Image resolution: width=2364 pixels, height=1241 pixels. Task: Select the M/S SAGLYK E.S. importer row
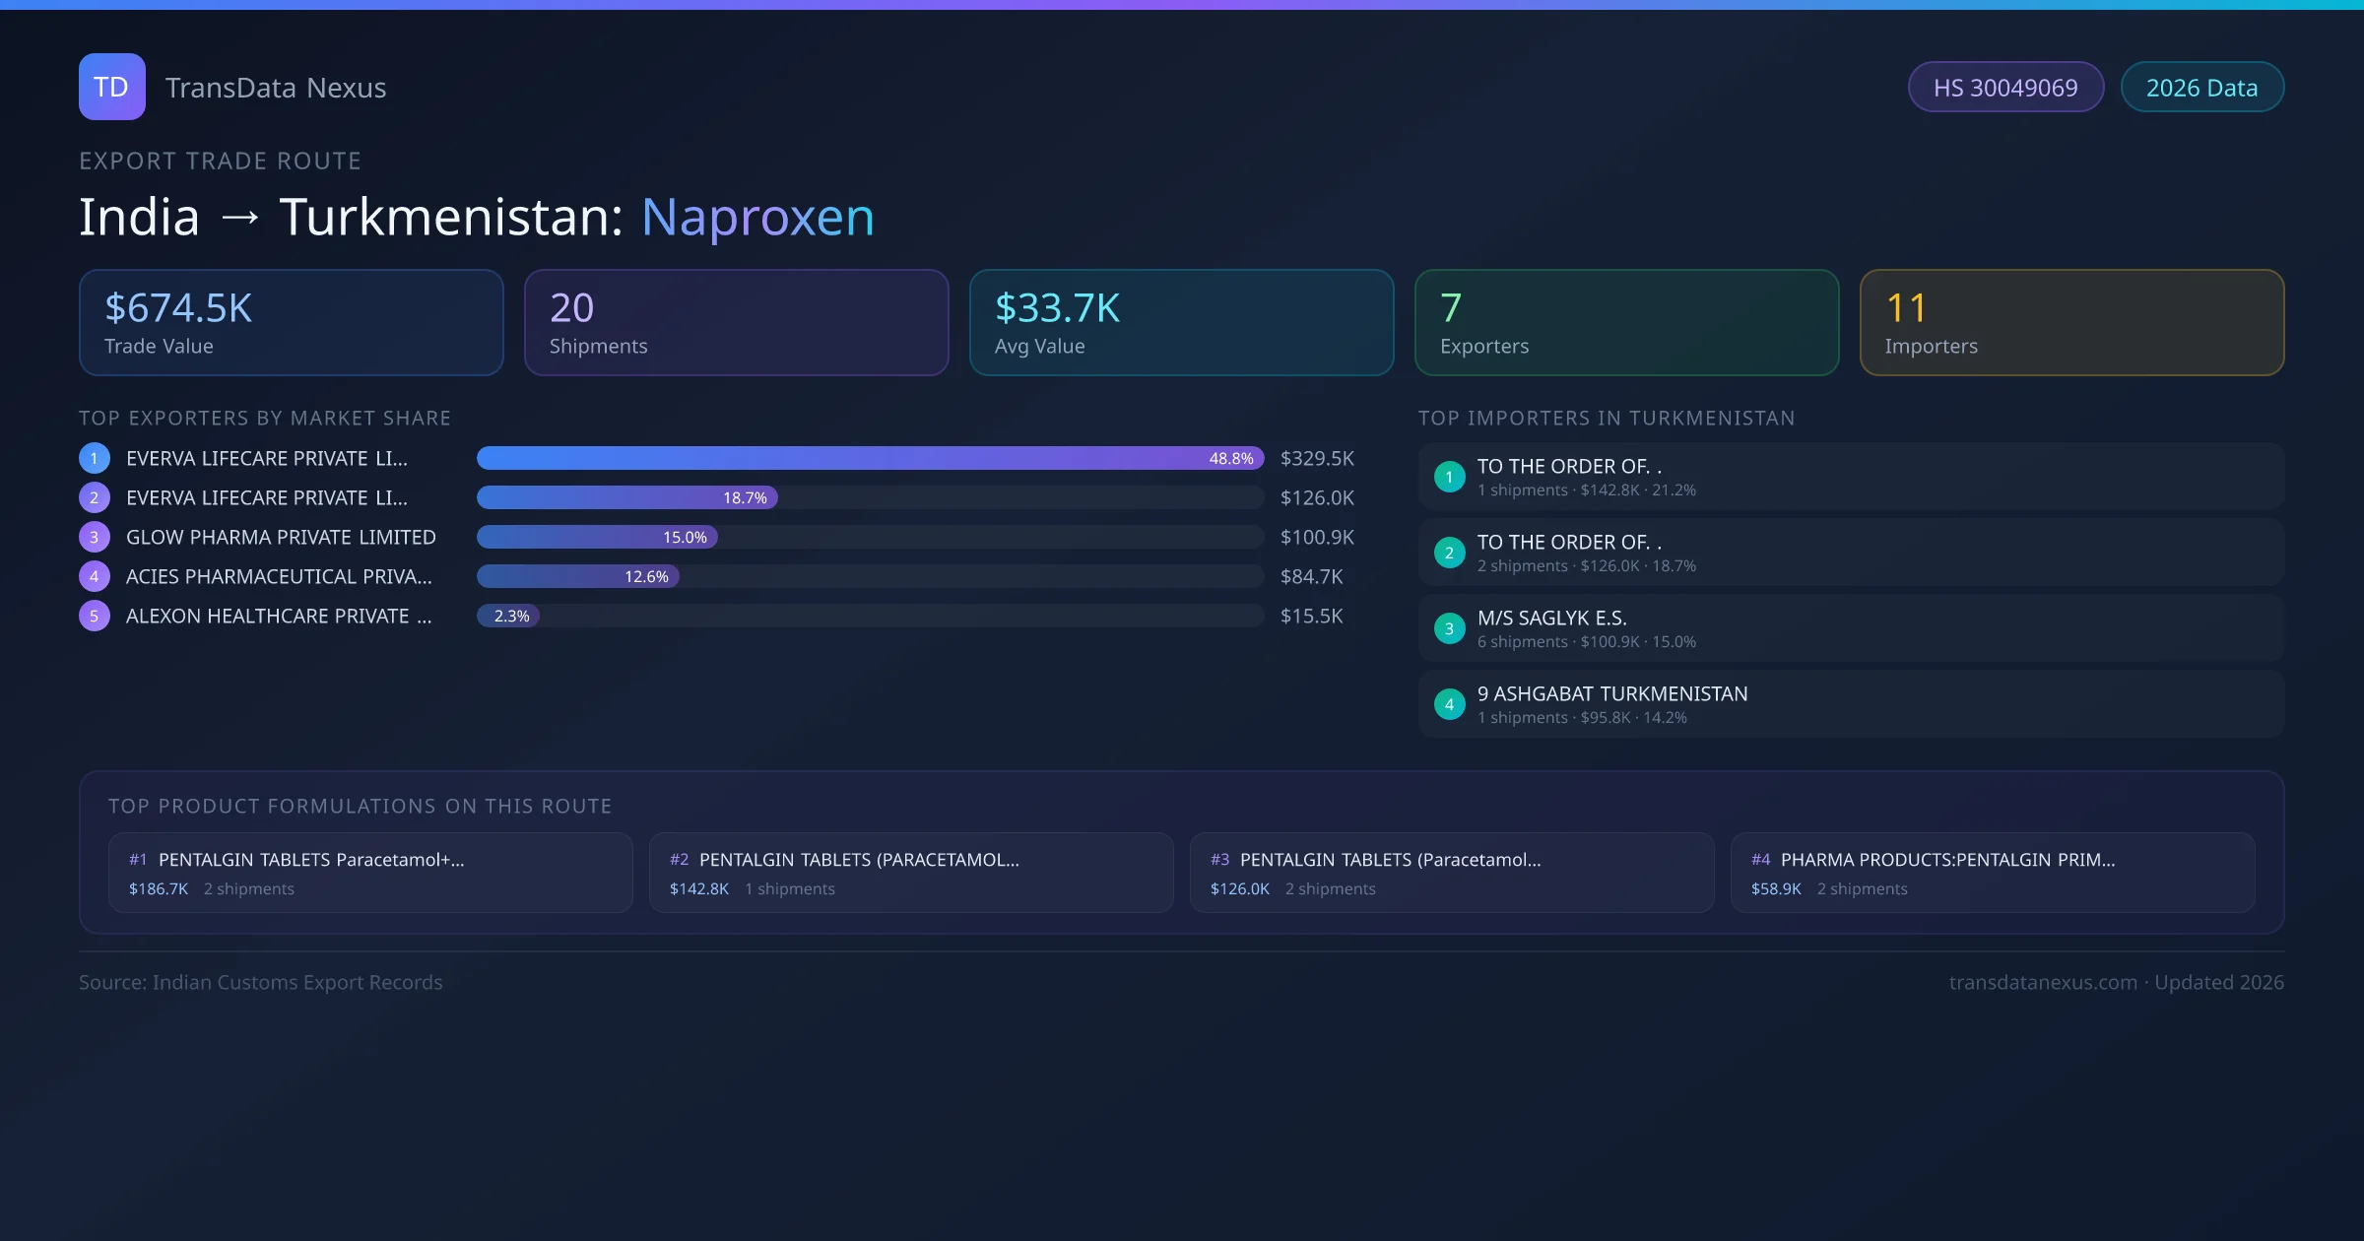tap(1850, 628)
